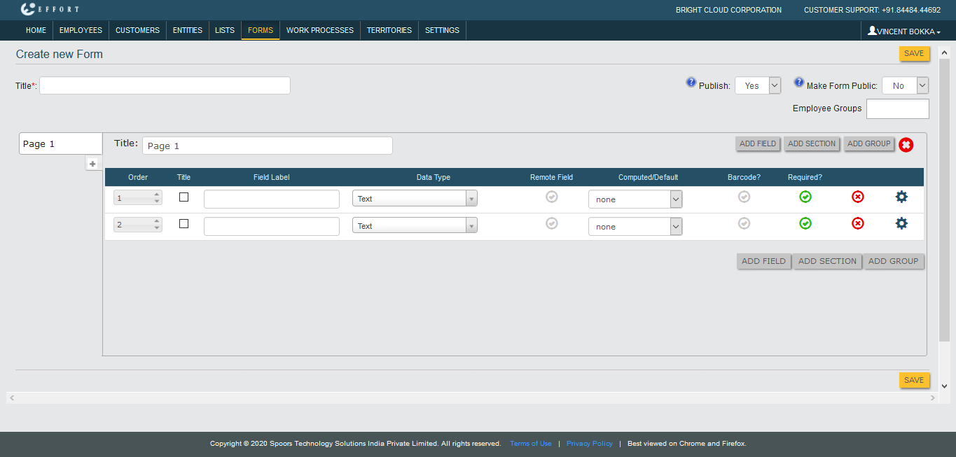The image size is (956, 457).
Task: Open the Data Type dropdown in row 1
Action: pyautogui.click(x=415, y=199)
